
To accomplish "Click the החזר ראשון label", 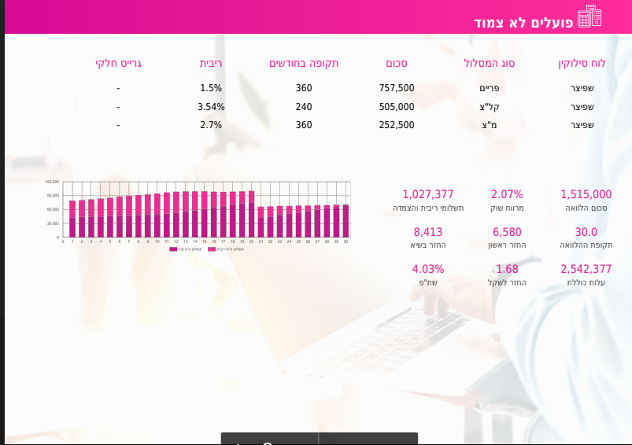I will 507,245.
